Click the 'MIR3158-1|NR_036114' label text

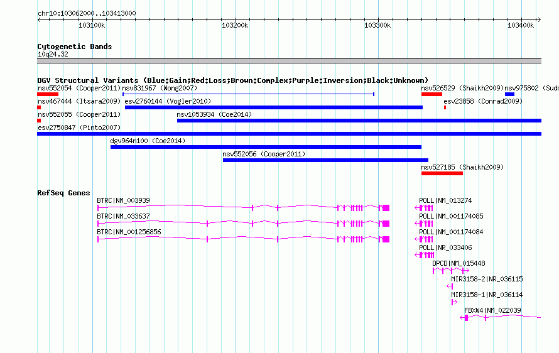pyautogui.click(x=487, y=295)
